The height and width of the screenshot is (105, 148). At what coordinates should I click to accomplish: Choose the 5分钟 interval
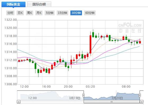pos(50,13)
